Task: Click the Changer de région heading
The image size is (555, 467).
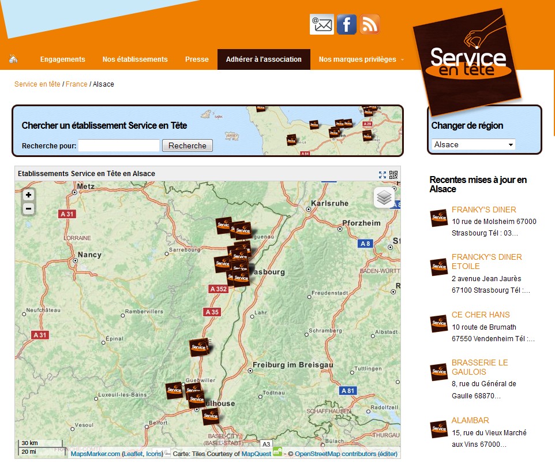Action: [x=467, y=126]
